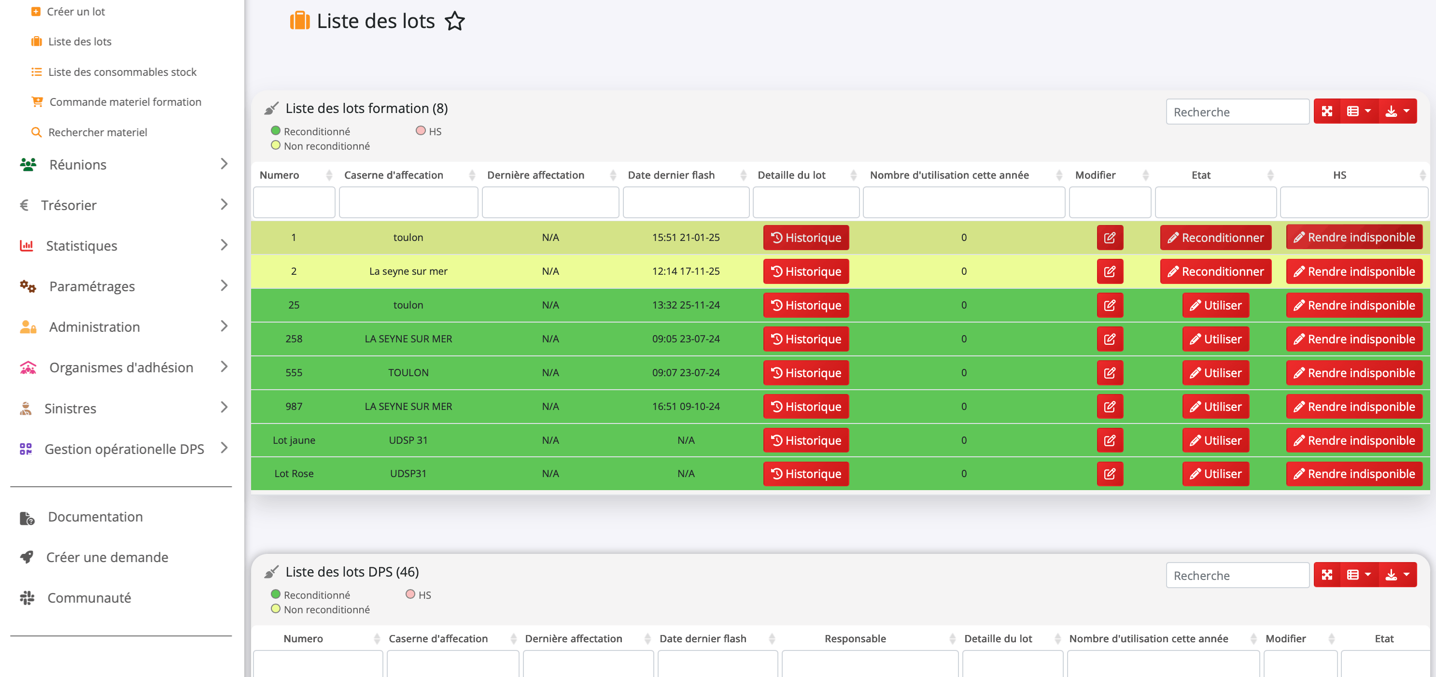Open Commande materiel formation menu item
The image size is (1436, 677).
click(125, 102)
